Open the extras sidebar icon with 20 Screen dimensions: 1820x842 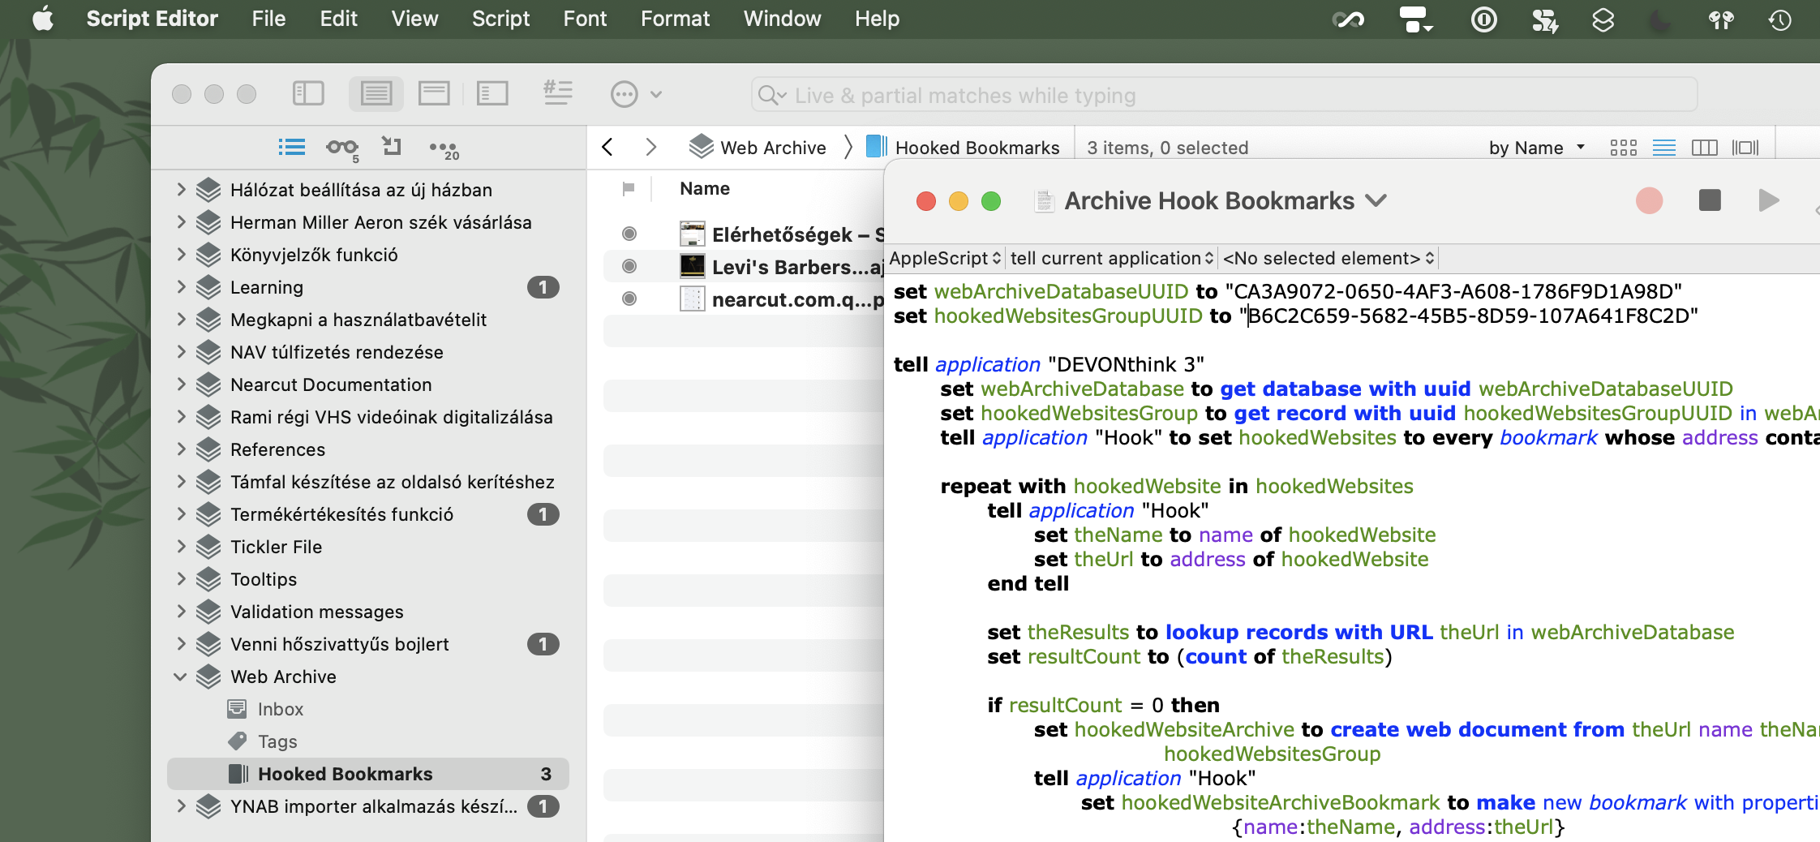click(444, 149)
